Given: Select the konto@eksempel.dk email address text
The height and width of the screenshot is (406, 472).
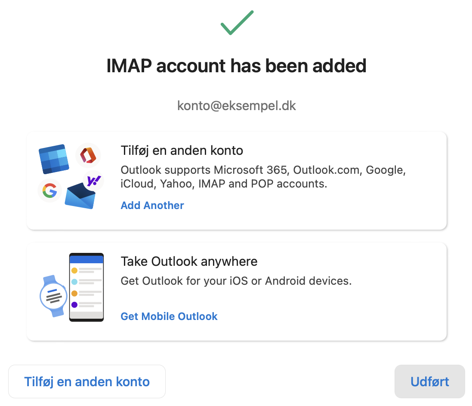Looking at the screenshot, I should pyautogui.click(x=237, y=106).
